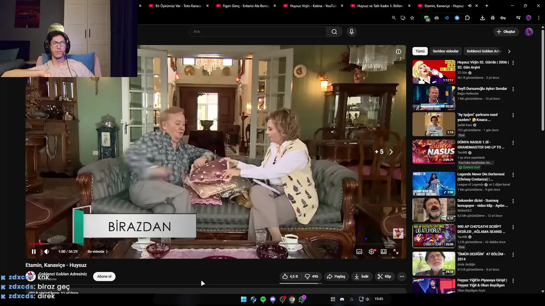Screen dimensions: 545x306
Task: Open 'Huysuz Virjin 32. Gün'de' thumbnail
Action: [x=434, y=71]
